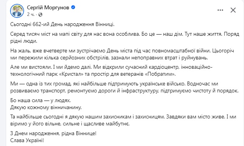The image size is (244, 146).
Task: Click the word «Кристал» in the post
Action: pos(71,74)
